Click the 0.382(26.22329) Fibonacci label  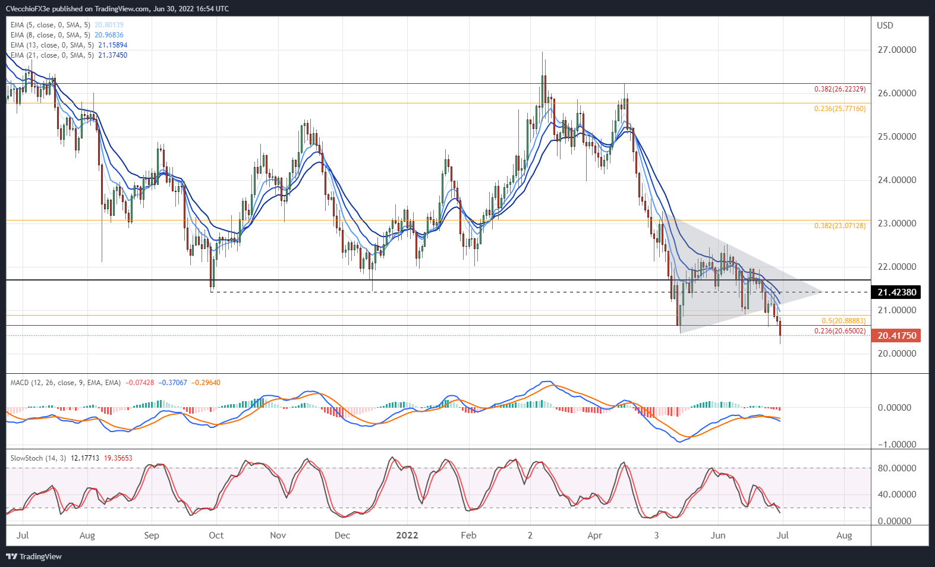[840, 89]
